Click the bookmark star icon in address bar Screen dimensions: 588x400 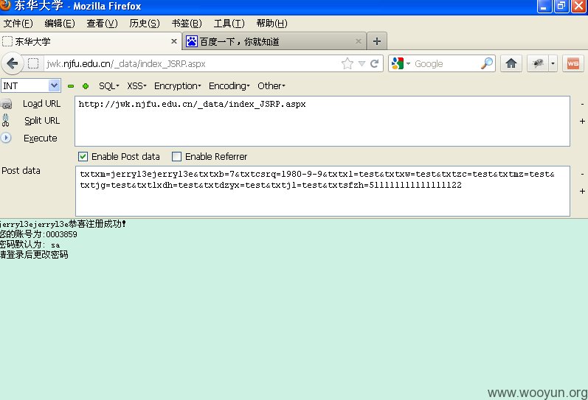coord(347,63)
